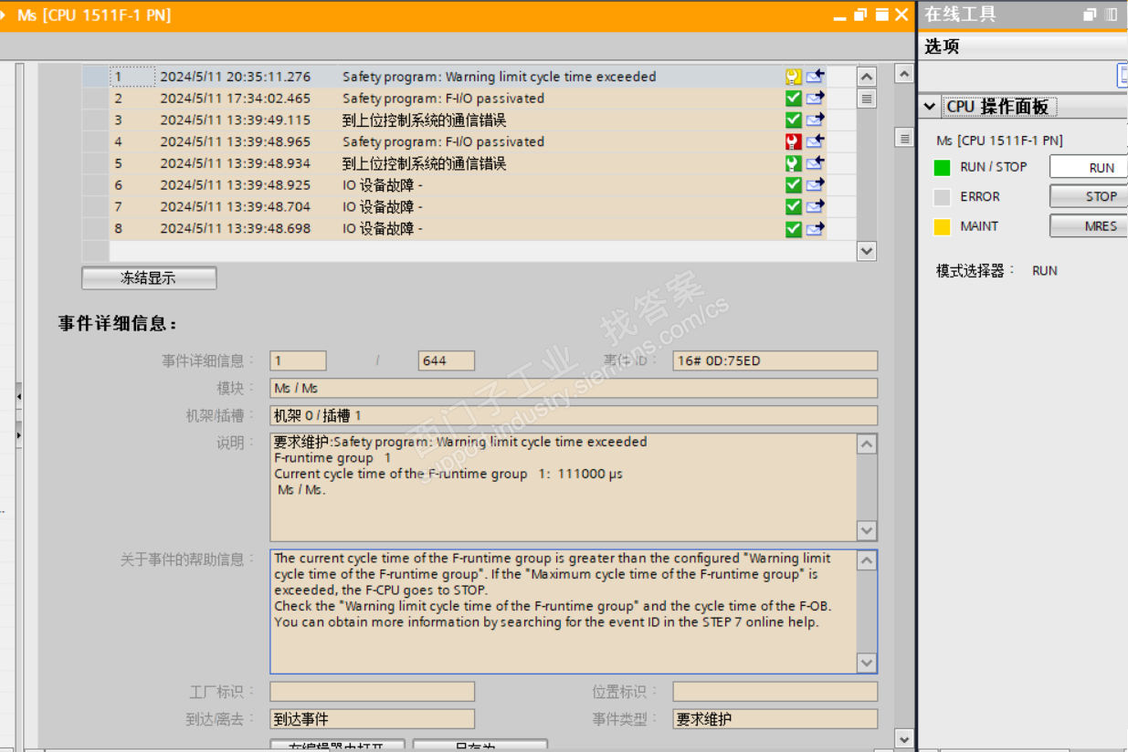Click the 冻结显示 button

[149, 278]
